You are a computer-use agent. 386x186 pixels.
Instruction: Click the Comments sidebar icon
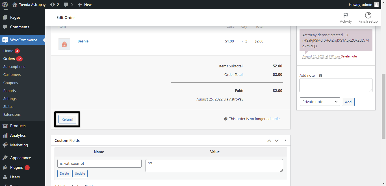point(5,27)
